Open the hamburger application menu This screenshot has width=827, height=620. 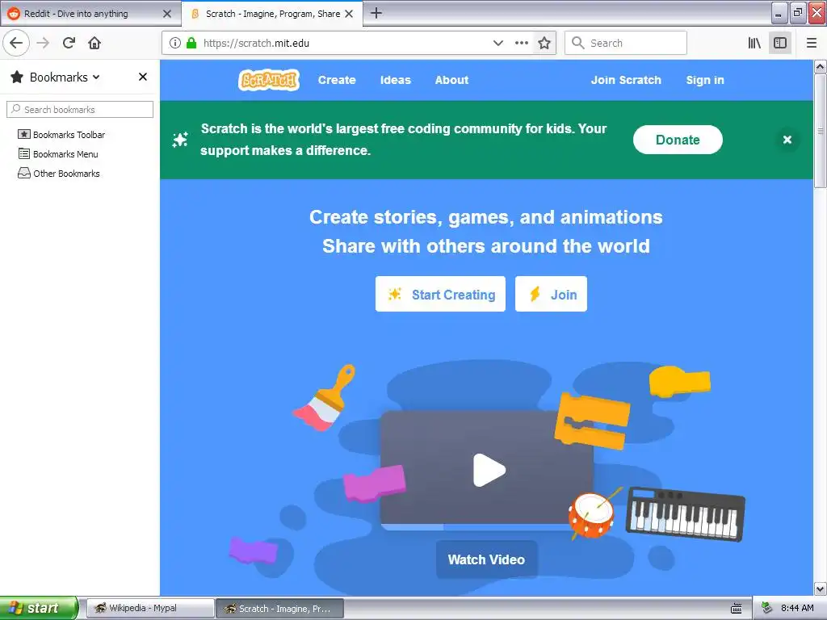[812, 43]
